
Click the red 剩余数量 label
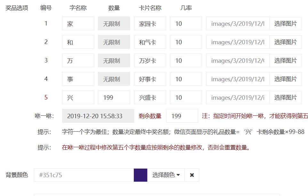tap(150, 116)
